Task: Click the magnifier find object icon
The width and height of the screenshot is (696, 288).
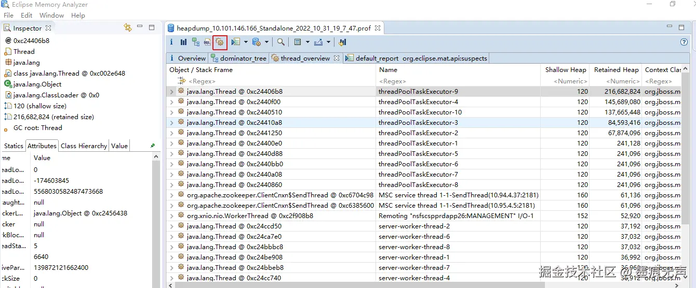Action: coord(280,42)
